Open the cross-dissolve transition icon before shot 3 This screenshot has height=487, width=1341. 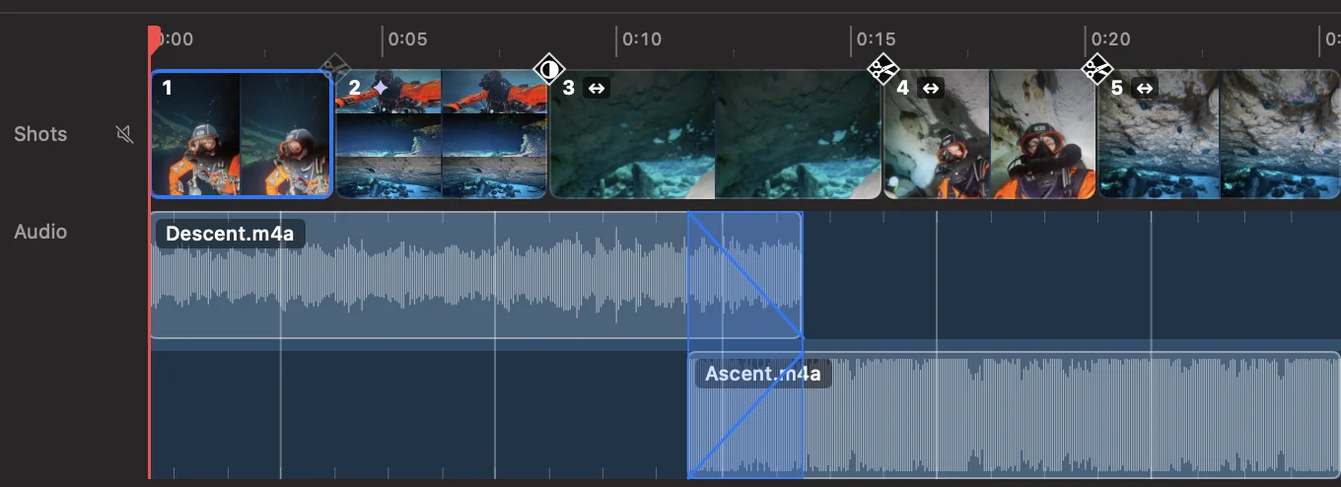point(549,69)
